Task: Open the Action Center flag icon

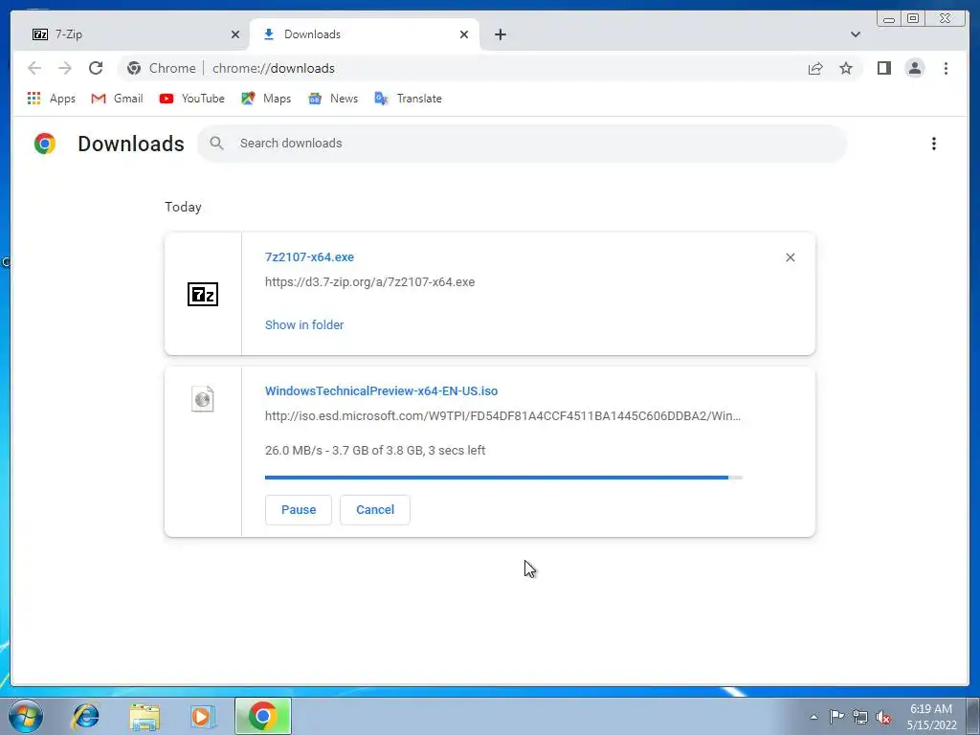Action: click(x=836, y=717)
